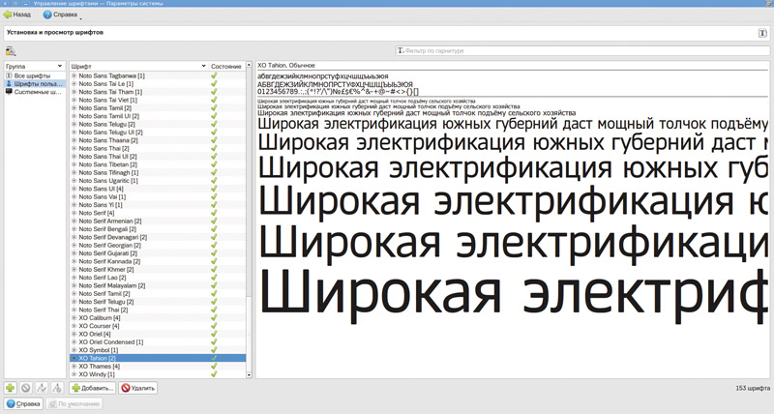
Task: Select the Noto Sans Thai UI [2] row
Action: pyautogui.click(x=158, y=157)
